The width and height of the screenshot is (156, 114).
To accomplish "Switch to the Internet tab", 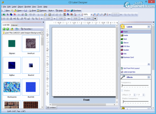I will [x=14, y=25].
